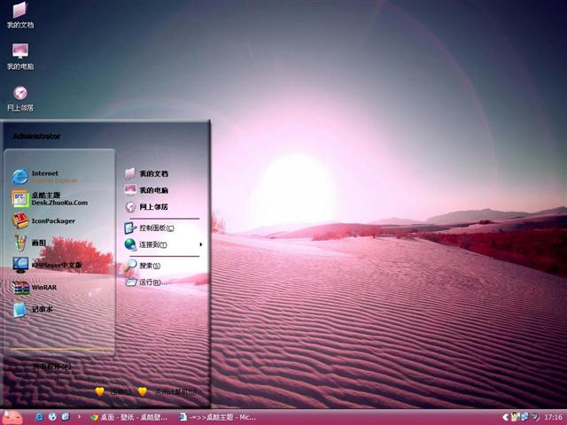567x425 pixels.
Task: Select 运行(R)... run command
Action: (146, 282)
